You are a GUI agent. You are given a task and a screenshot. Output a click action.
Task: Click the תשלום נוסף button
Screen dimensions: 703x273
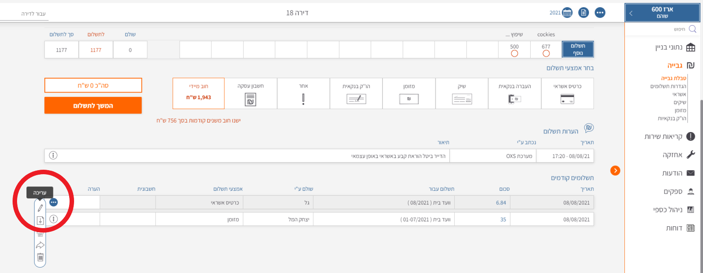pyautogui.click(x=577, y=49)
